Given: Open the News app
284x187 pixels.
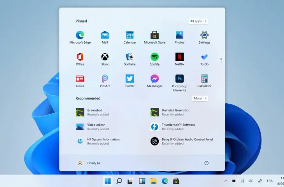Looking at the screenshot, I should coord(80,81).
